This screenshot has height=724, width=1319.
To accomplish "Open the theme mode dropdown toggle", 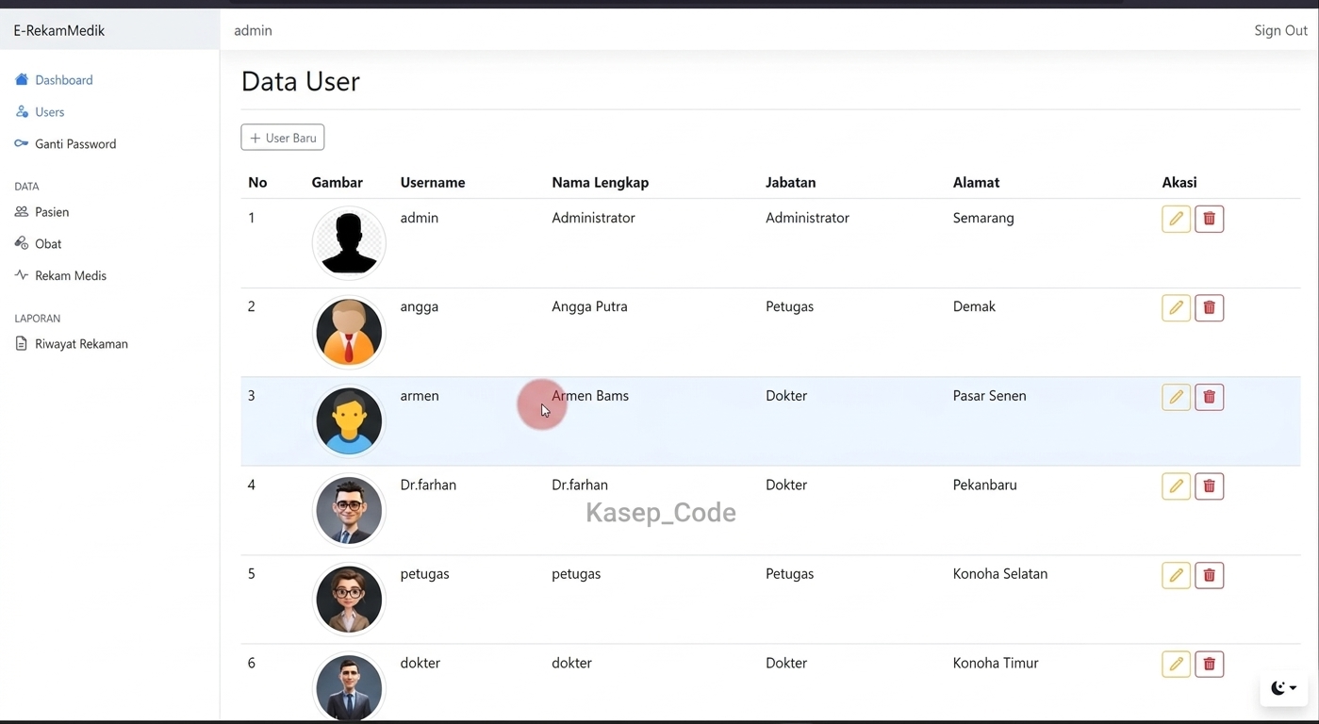I will pyautogui.click(x=1283, y=688).
